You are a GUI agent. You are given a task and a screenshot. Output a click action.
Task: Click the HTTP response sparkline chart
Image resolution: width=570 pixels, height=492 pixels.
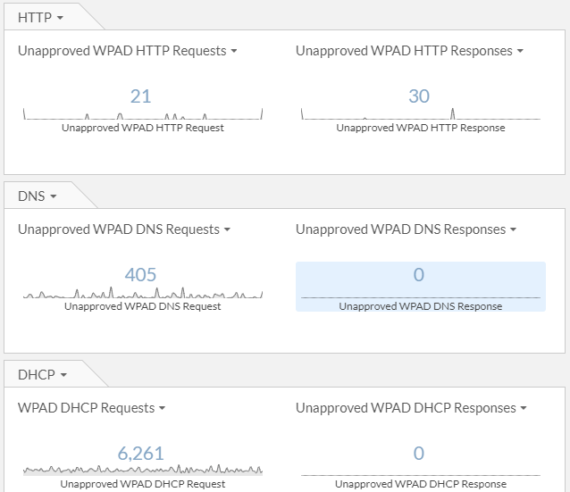(x=421, y=114)
